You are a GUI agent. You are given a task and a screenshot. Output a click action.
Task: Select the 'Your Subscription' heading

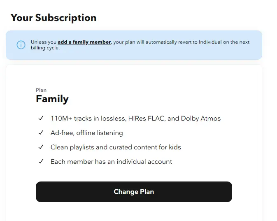tap(54, 18)
